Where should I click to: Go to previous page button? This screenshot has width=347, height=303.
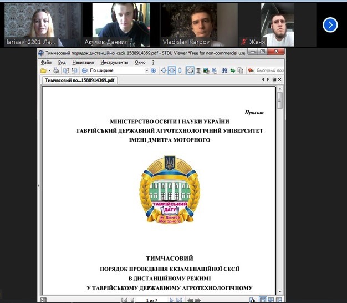(132, 300)
